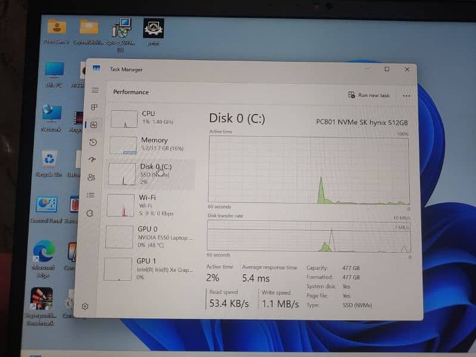Click the 5.4 ms average response value
476x357 pixels.
coord(256,278)
